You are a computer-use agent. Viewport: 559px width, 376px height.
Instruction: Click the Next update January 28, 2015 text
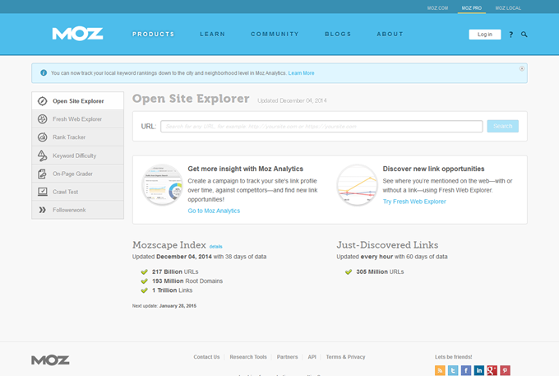164,306
